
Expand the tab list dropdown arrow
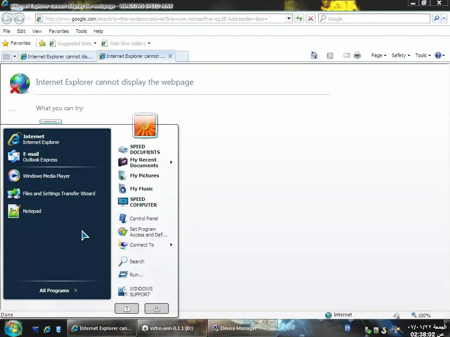tap(15, 56)
